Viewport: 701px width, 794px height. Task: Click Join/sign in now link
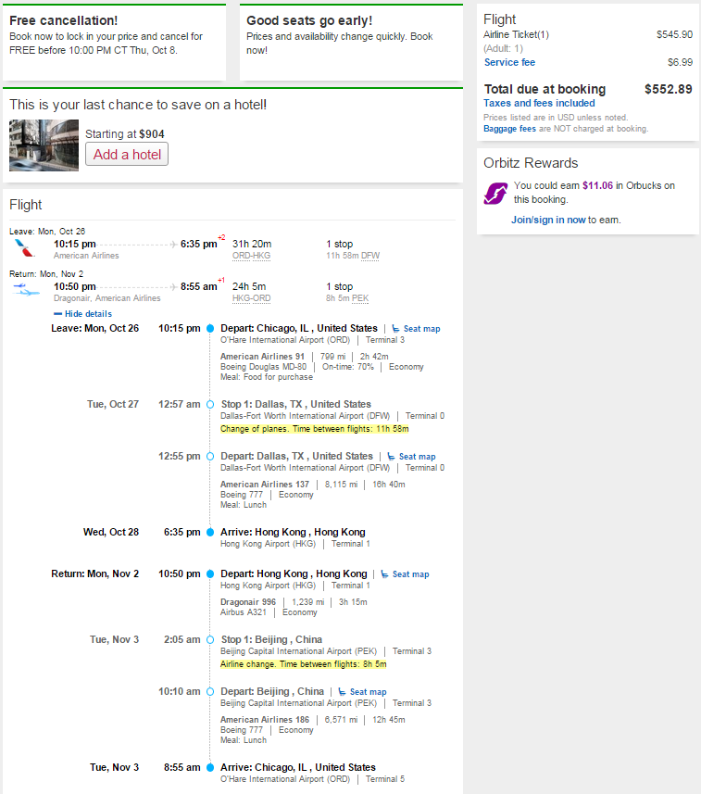548,220
